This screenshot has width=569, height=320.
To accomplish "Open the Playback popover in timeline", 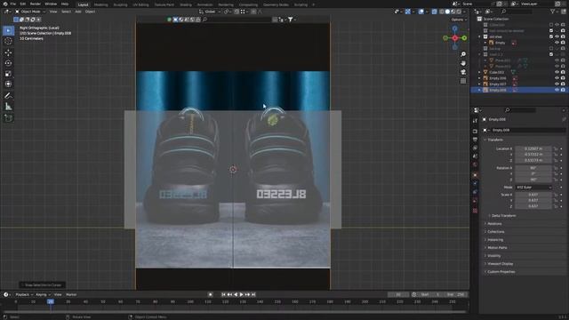I will [24, 294].
